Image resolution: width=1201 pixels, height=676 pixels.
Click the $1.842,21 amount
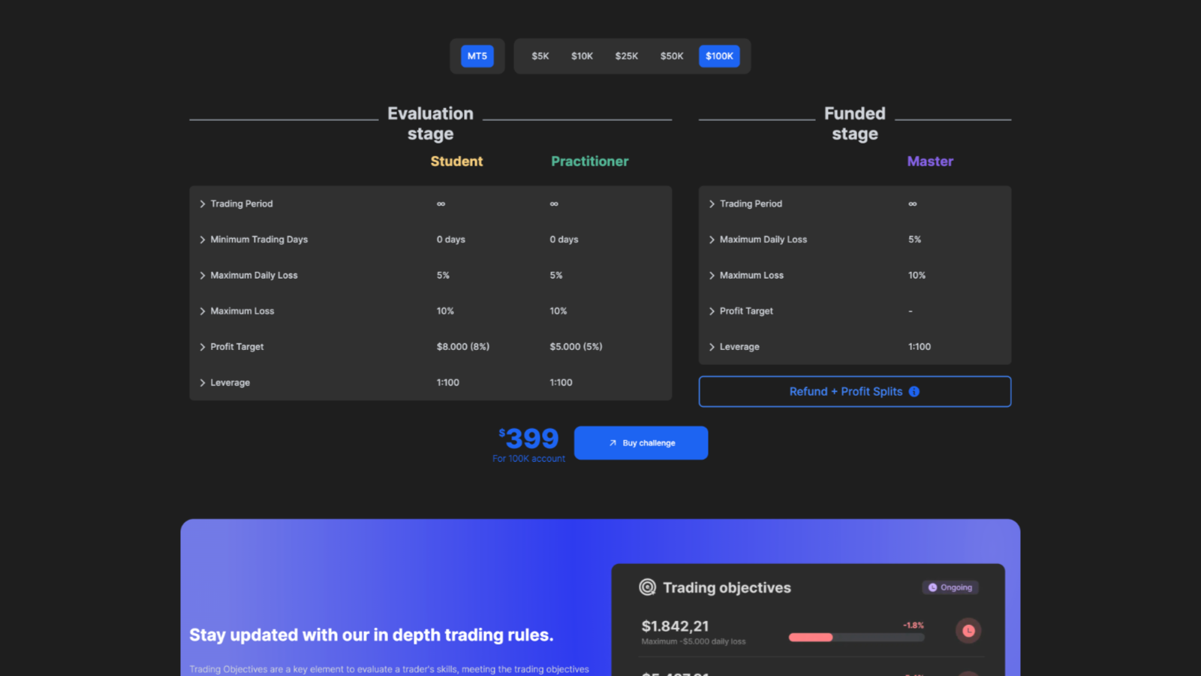tap(675, 626)
